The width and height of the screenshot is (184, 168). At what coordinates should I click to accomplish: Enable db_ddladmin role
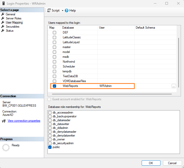click(x=50, y=128)
